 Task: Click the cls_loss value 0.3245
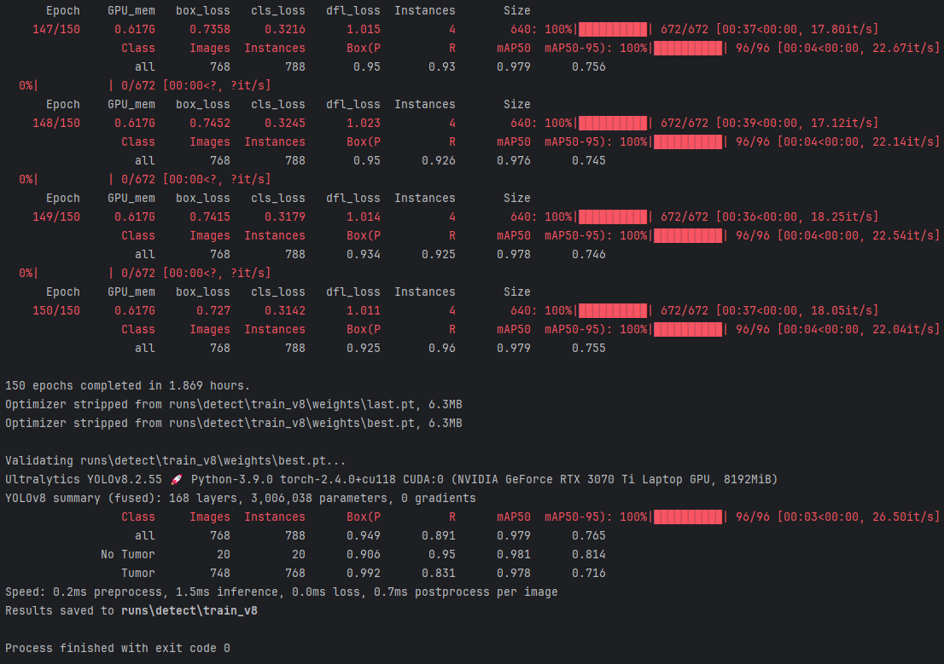pos(285,124)
